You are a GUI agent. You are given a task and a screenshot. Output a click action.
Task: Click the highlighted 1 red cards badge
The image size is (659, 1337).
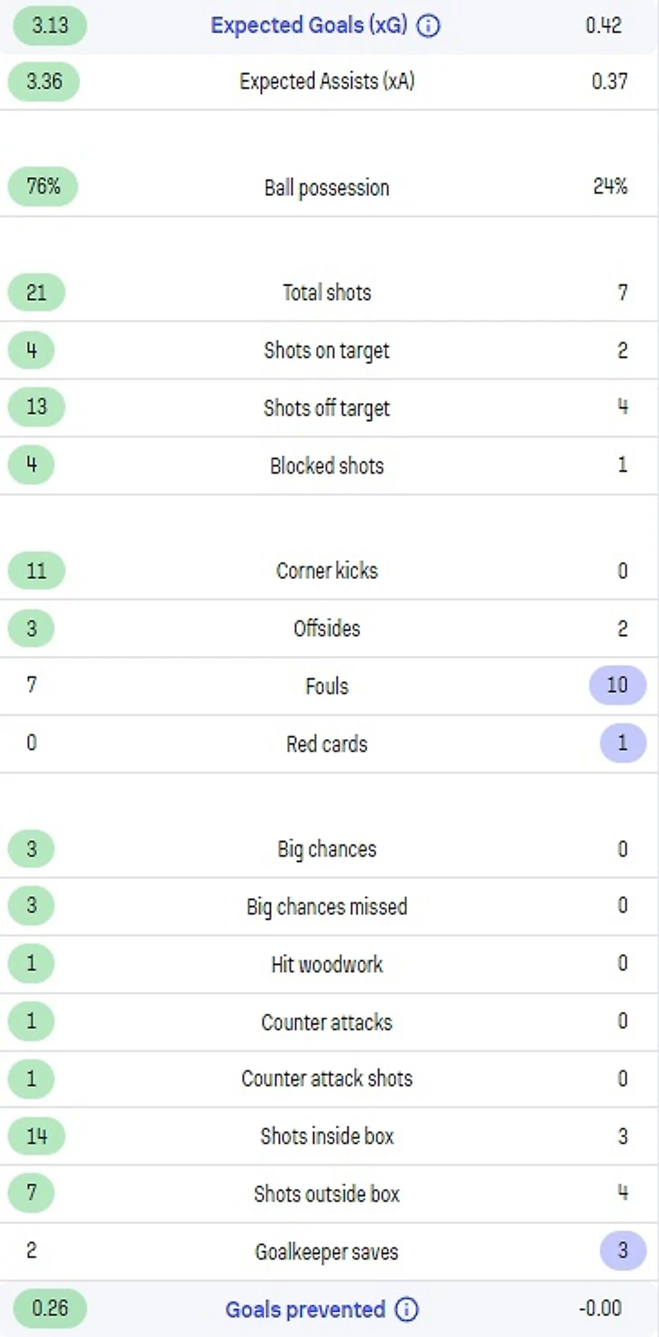[x=623, y=743]
